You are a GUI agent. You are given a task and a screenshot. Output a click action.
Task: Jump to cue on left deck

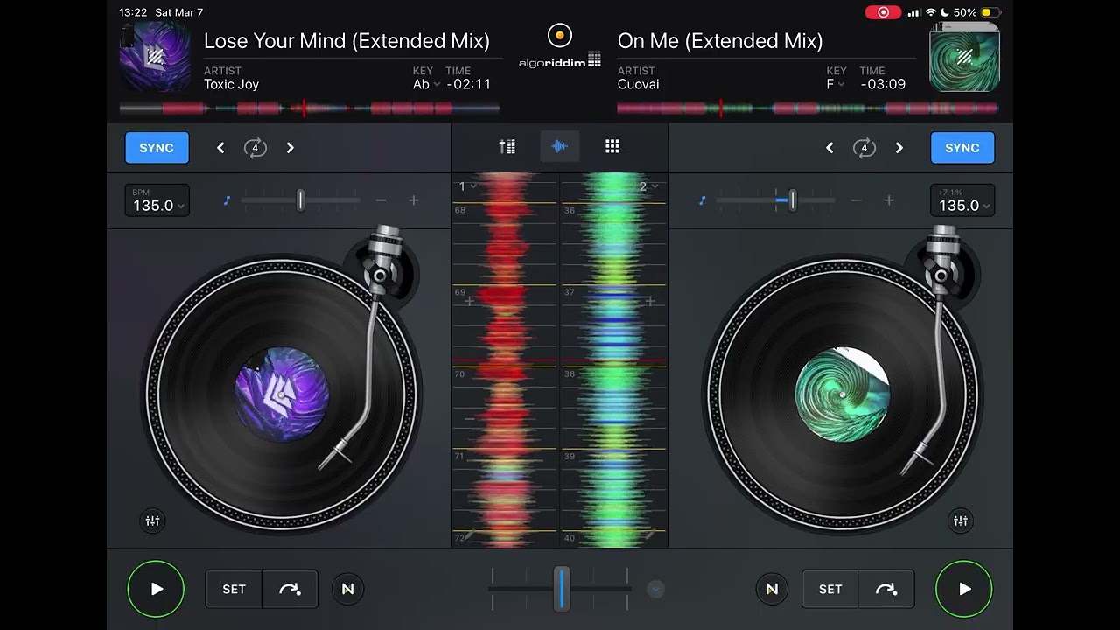click(x=290, y=590)
